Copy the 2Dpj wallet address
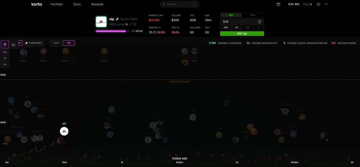360x167 pixels. [x=311, y=4]
